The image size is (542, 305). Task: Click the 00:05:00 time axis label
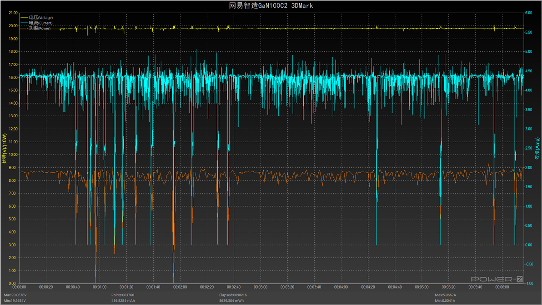point(422,287)
